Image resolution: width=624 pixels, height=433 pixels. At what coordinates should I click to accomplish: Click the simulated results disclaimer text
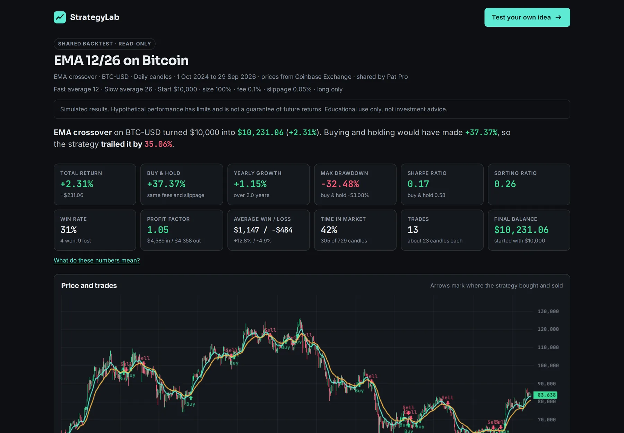(254, 109)
